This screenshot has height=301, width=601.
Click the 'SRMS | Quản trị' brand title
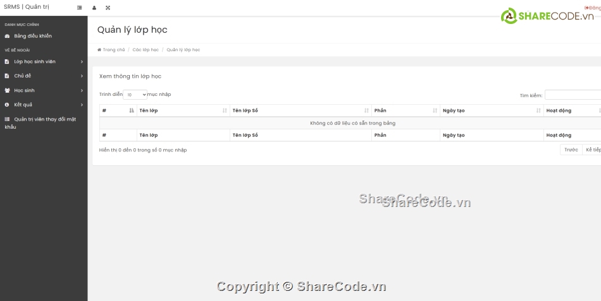pos(27,8)
